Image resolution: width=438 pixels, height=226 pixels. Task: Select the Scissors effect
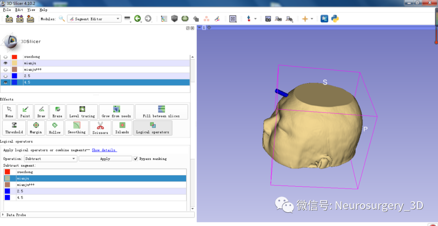coord(100,128)
